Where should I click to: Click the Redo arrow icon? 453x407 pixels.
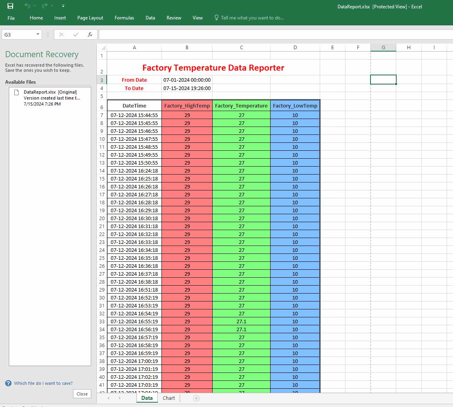click(44, 6)
